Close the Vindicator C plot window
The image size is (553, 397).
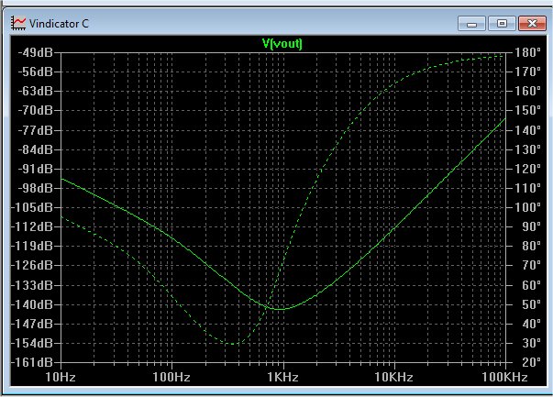(532, 24)
